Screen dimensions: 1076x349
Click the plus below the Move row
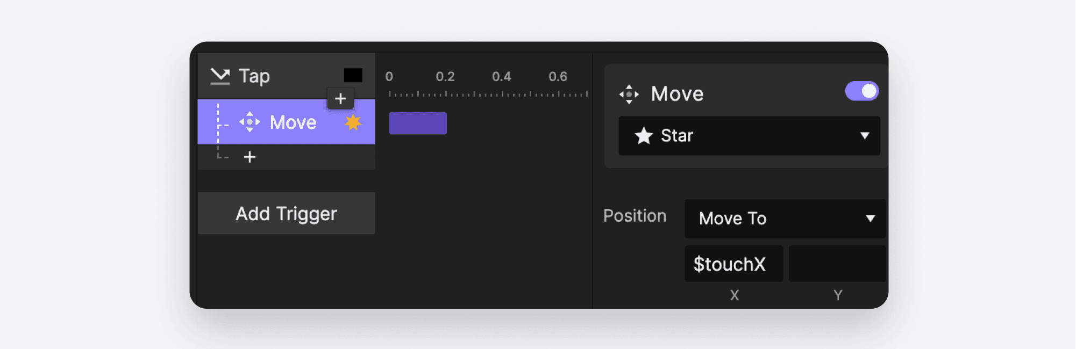[x=250, y=157]
